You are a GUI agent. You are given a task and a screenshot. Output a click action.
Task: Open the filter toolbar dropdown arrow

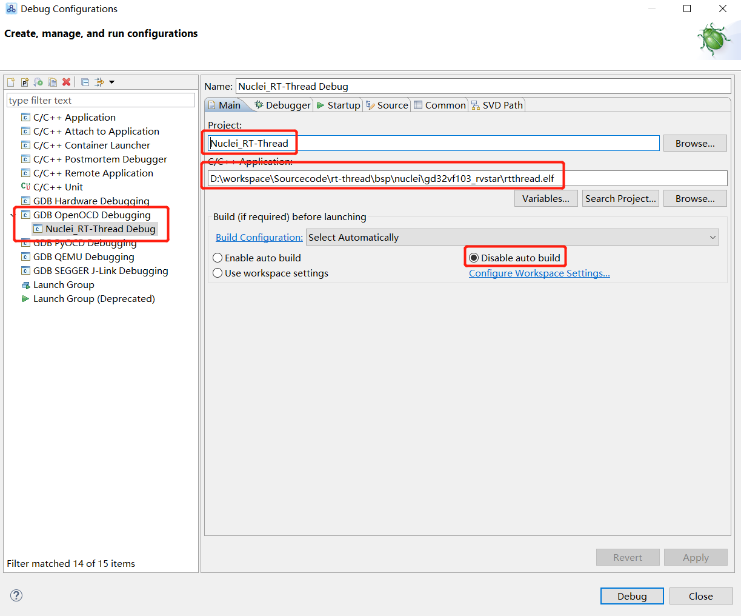coord(112,82)
